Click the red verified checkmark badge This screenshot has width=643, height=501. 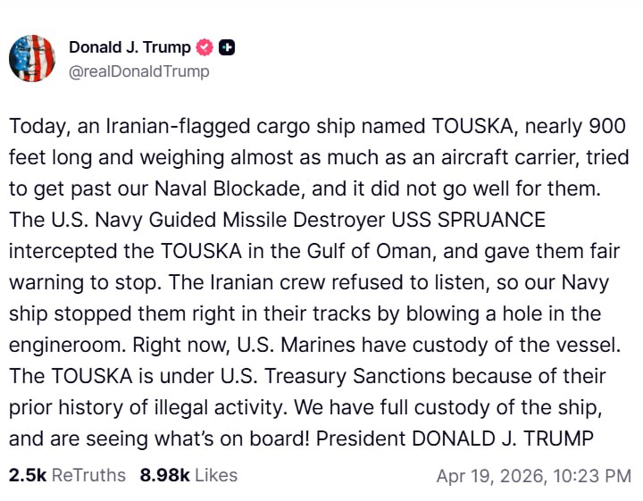(205, 48)
